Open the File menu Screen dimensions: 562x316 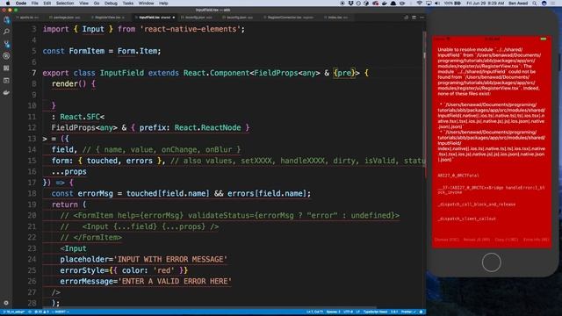(35, 4)
